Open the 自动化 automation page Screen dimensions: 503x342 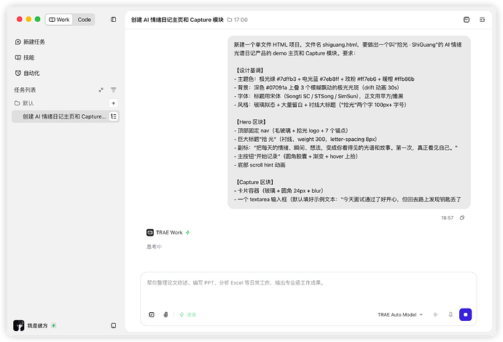[x=27, y=73]
